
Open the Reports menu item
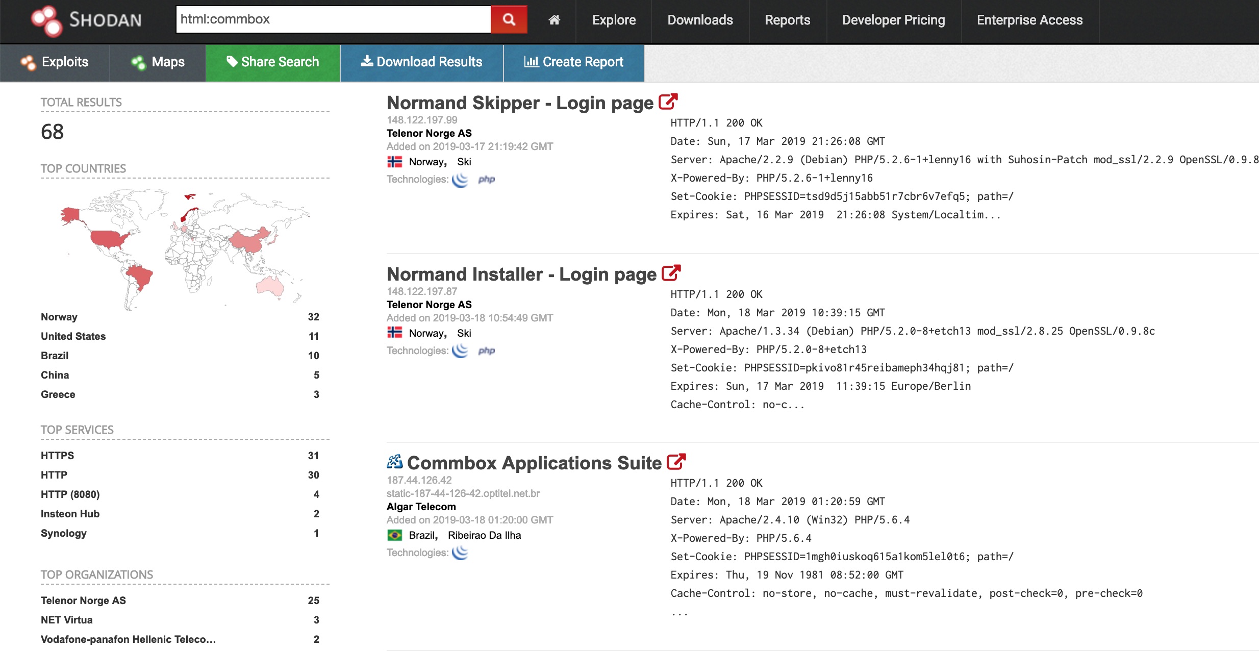pyautogui.click(x=787, y=20)
